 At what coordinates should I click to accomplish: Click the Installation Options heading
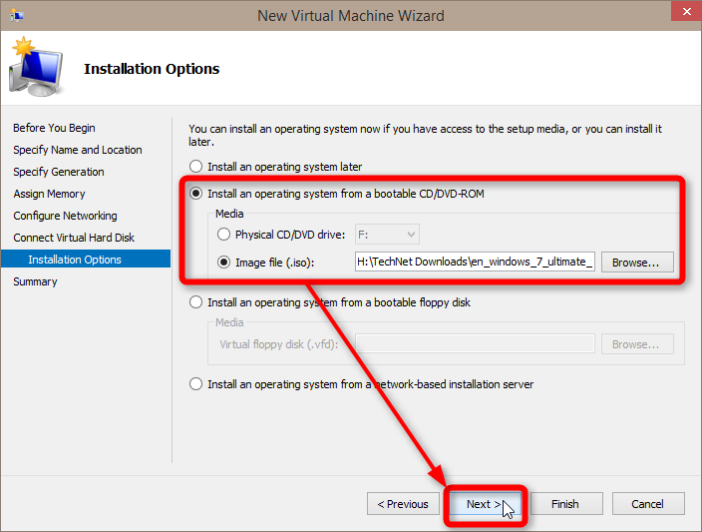[152, 69]
